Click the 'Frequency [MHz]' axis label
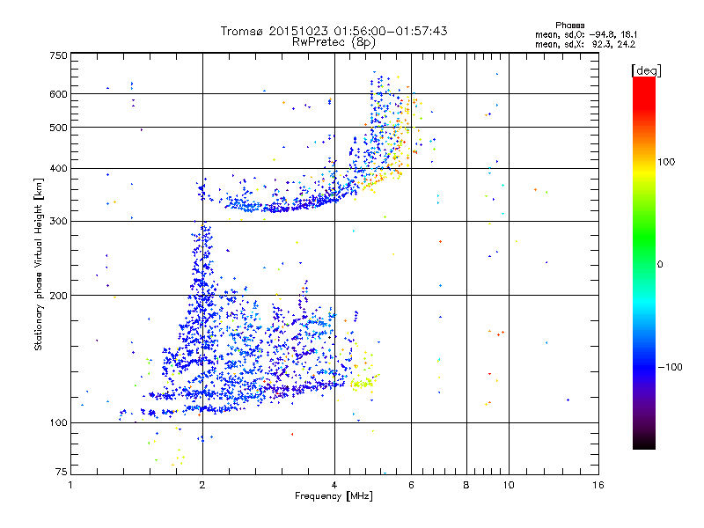 point(334,496)
